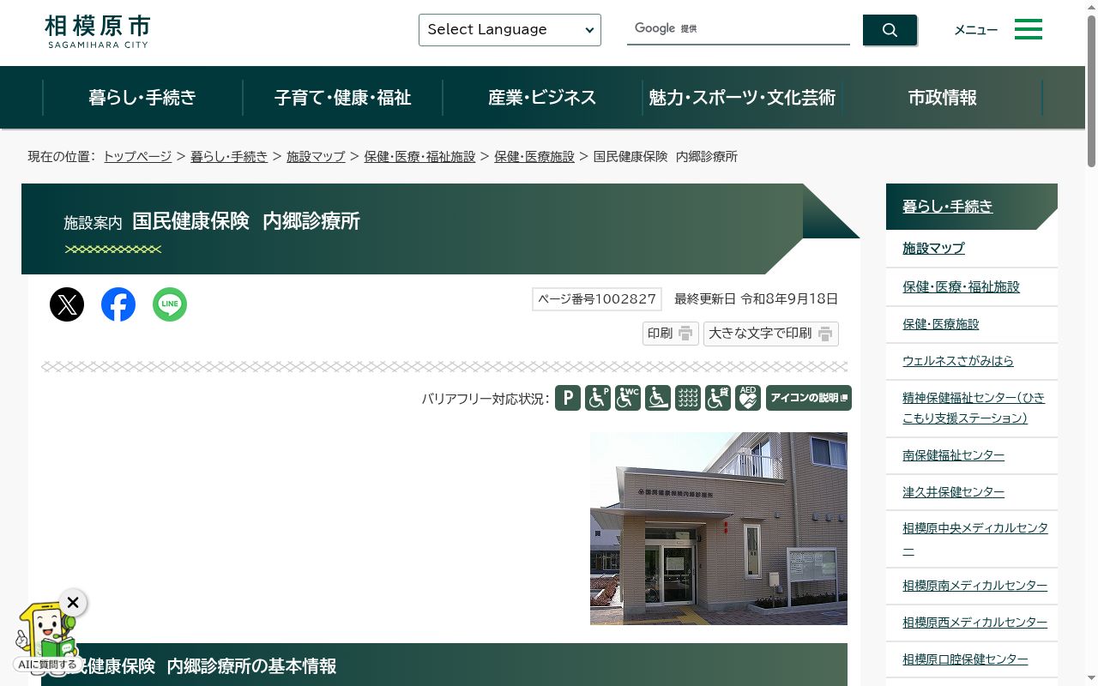Open 南保健福祉センター sidebar link
Viewport: 1098px width, 686px height.
click(953, 455)
